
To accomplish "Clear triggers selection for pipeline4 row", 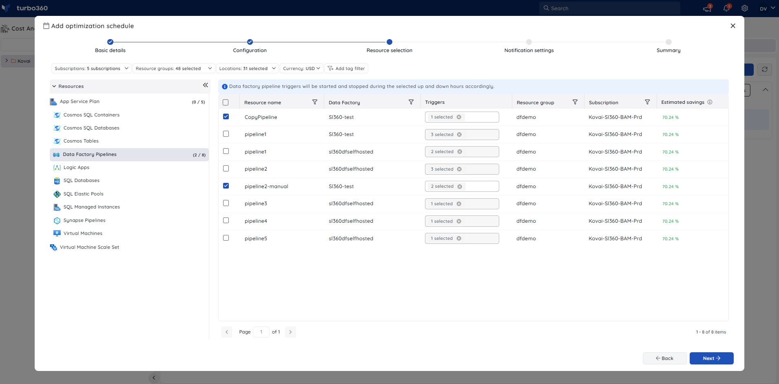I will 459,222.
